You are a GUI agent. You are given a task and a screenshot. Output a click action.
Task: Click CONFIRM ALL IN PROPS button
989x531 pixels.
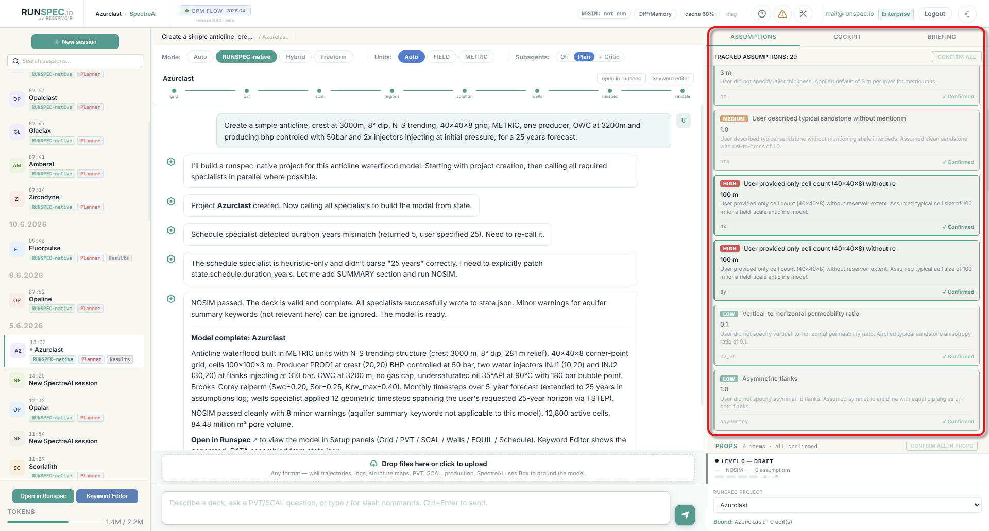click(x=942, y=446)
